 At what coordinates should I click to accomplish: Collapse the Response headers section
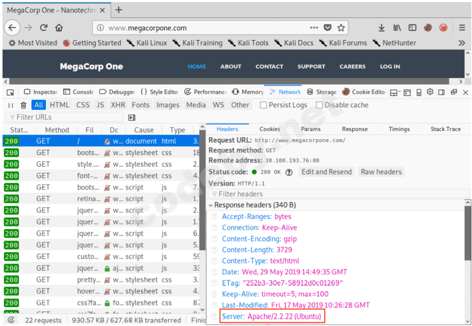(211, 206)
